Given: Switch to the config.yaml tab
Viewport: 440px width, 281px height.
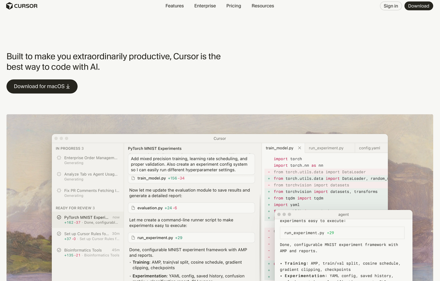Looking at the screenshot, I should click(x=369, y=148).
